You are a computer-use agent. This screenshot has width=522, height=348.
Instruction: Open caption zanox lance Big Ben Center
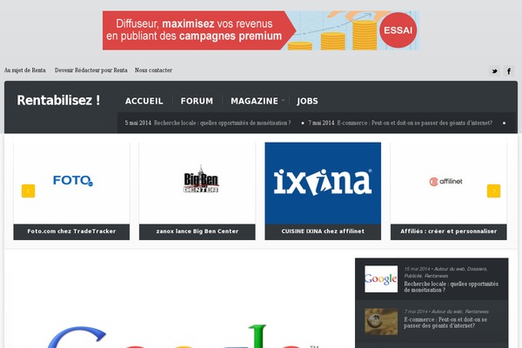pos(197,231)
